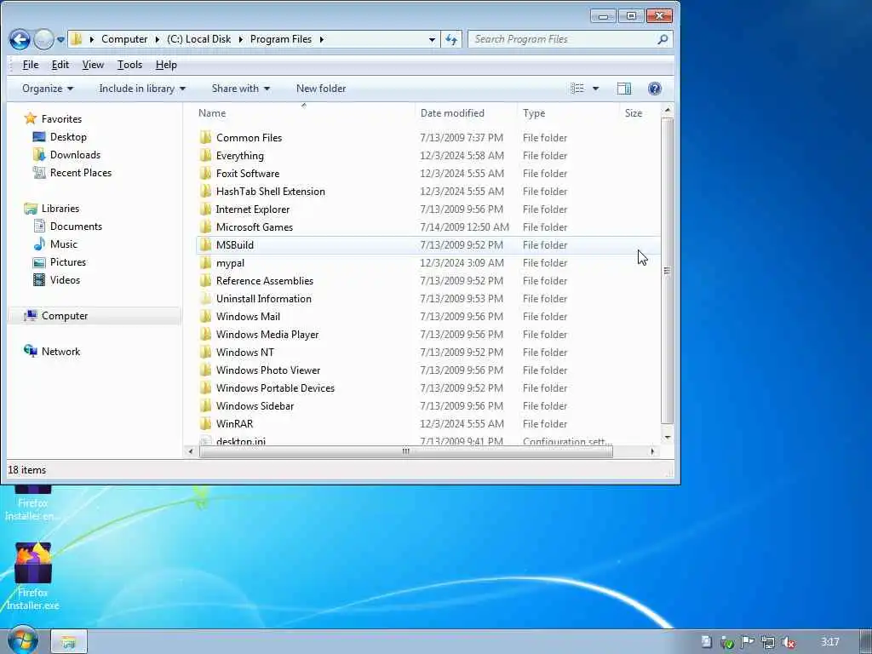The image size is (872, 654).
Task: Focus the Search Program Files box
Action: (570, 39)
